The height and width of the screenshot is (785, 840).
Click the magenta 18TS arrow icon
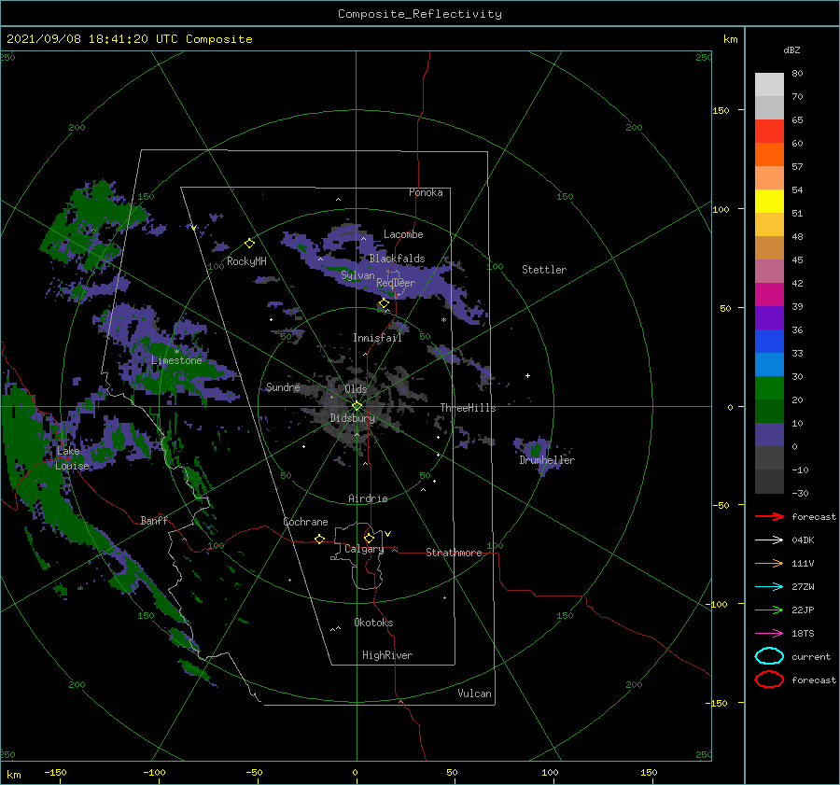769,634
